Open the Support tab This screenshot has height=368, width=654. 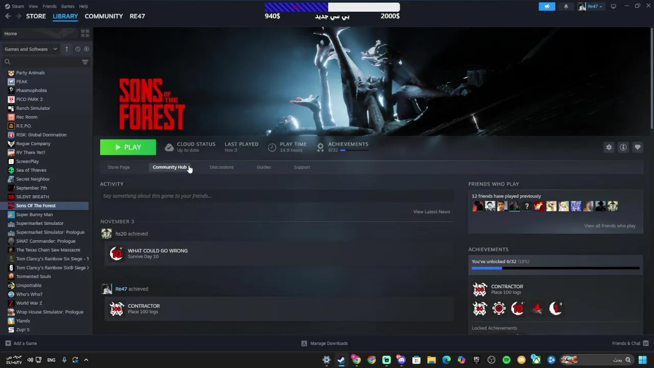[x=302, y=167]
